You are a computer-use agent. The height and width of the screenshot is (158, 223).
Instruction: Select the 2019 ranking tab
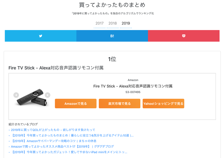point(126,23)
